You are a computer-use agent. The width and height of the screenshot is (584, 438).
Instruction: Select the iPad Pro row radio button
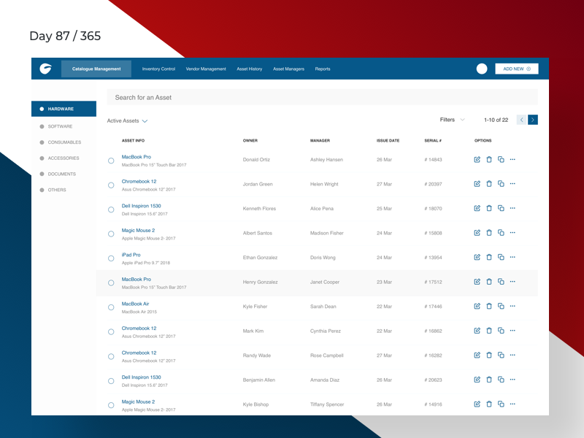click(110, 257)
